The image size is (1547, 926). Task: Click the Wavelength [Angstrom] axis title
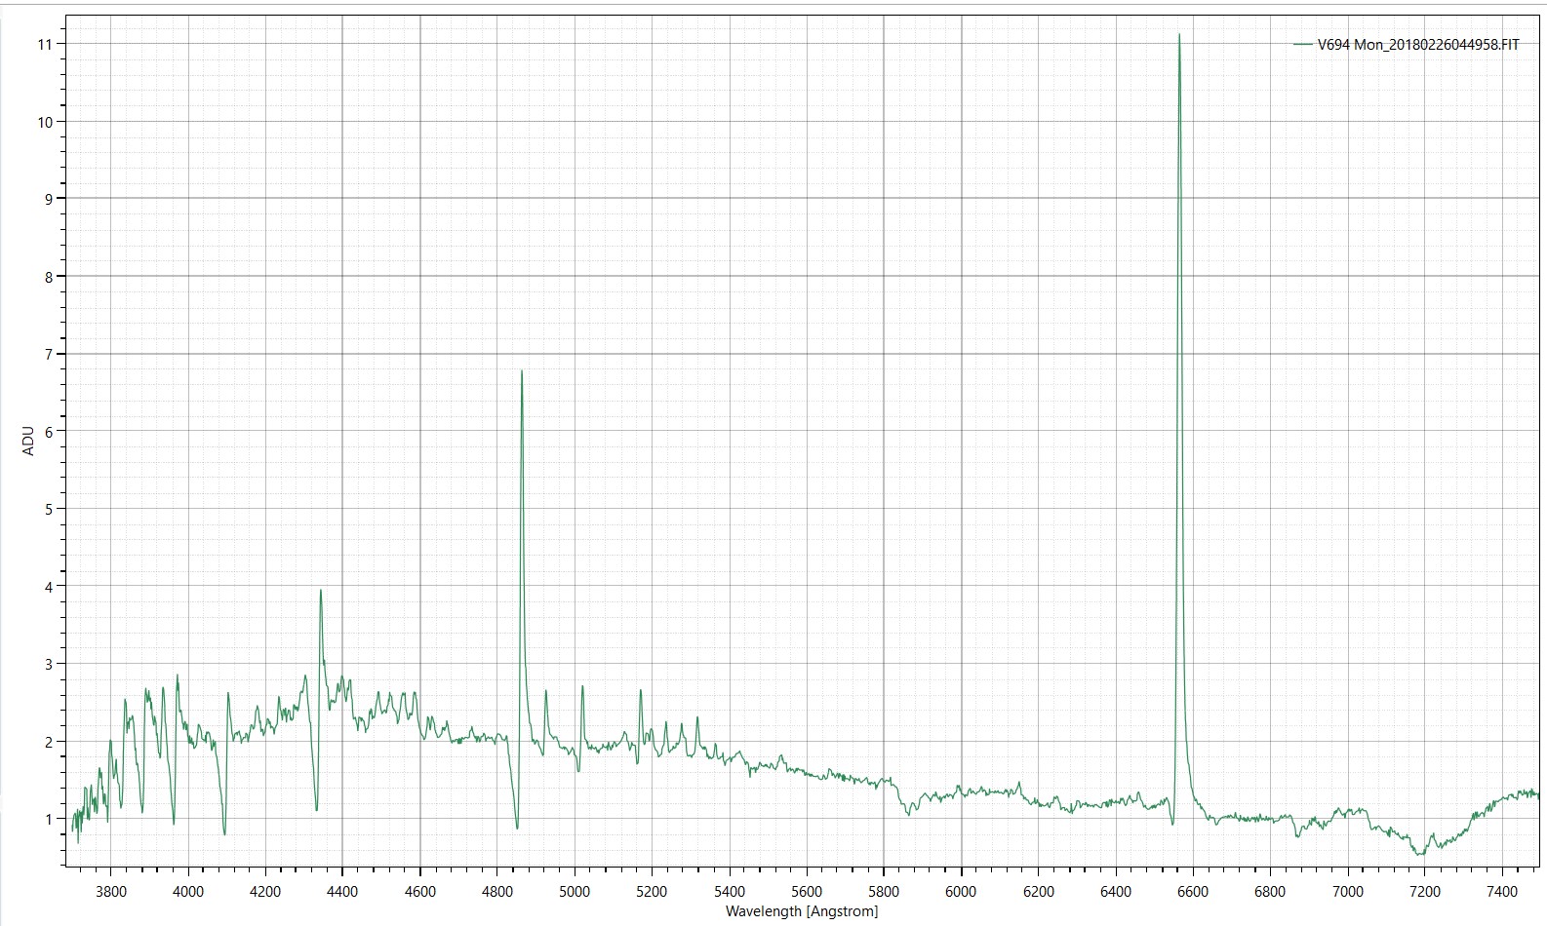801,911
